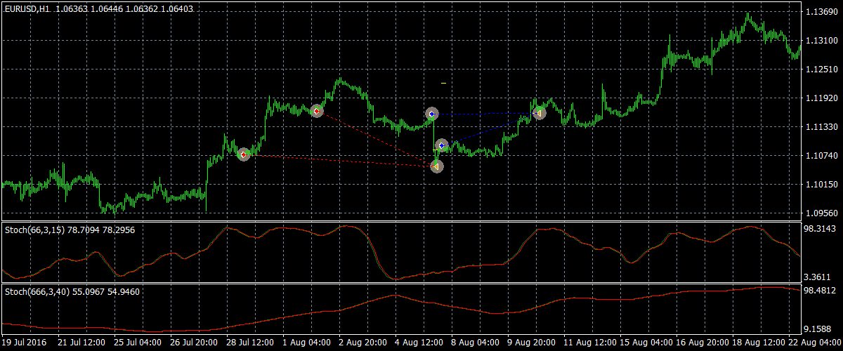Click the 1 Aug 04:00 time label

pyautogui.click(x=306, y=343)
